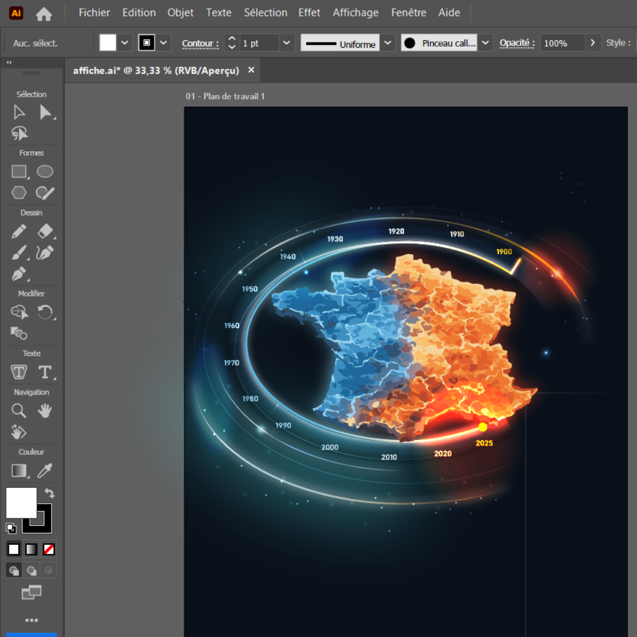
Task: Choose the Eyedropper tool
Action: click(45, 471)
